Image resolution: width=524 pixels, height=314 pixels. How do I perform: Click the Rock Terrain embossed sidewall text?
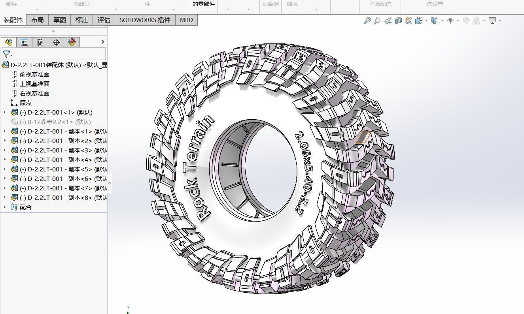[199, 168]
